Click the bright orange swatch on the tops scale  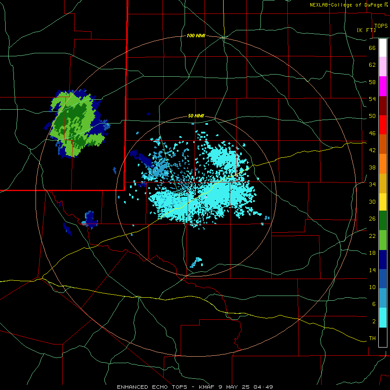(383, 164)
